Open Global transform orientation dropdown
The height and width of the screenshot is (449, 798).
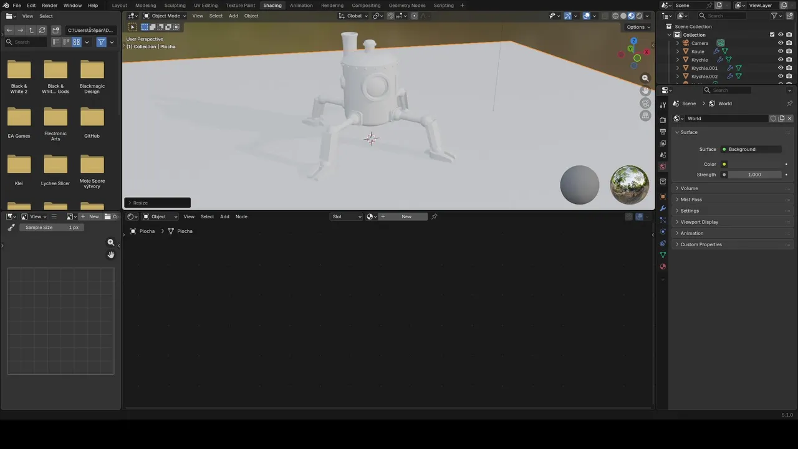tap(353, 16)
